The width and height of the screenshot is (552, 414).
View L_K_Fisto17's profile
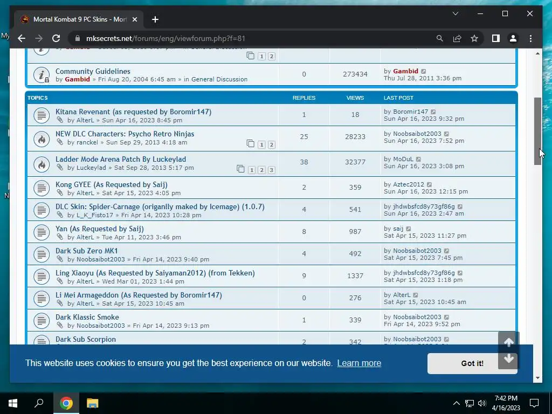(x=95, y=215)
